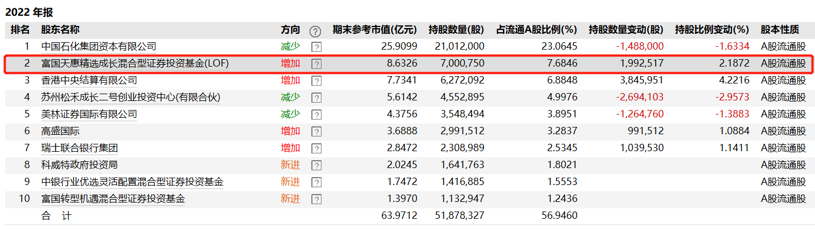The image size is (815, 229).
Task: Click the question icon in the 富国天惠精选成长 row
Action: [x=316, y=64]
